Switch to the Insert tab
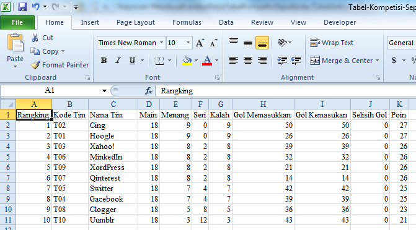 [x=90, y=22]
